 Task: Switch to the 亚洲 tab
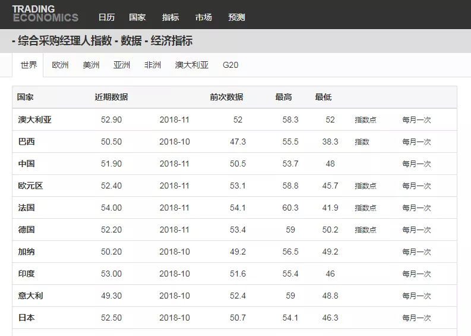[x=122, y=65]
